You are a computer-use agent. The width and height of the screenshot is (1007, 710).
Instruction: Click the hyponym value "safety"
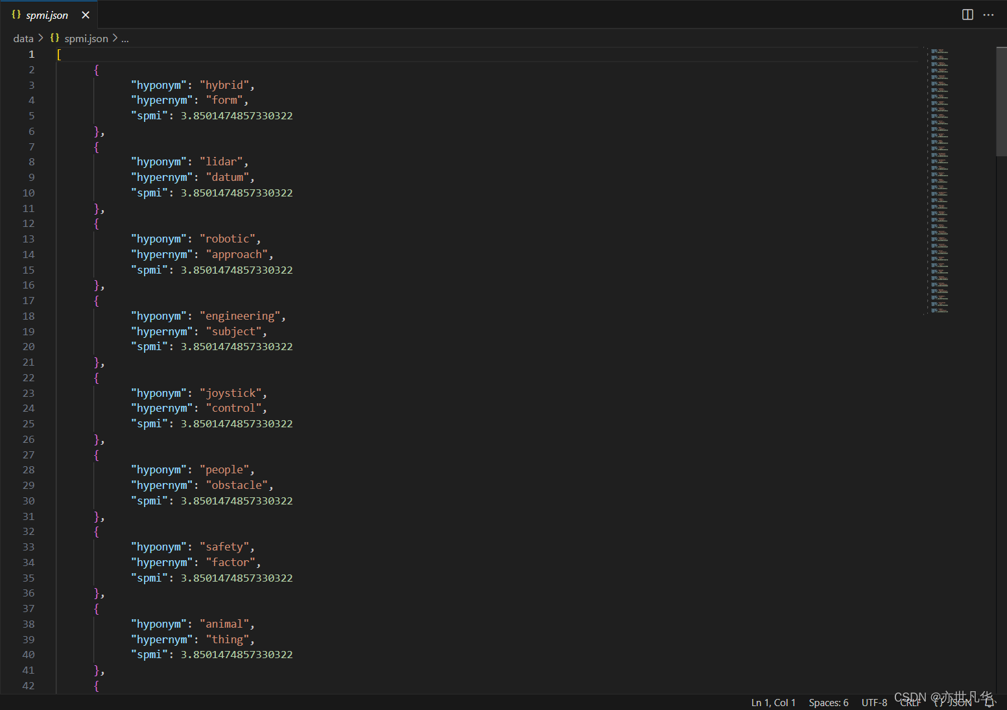[224, 547]
